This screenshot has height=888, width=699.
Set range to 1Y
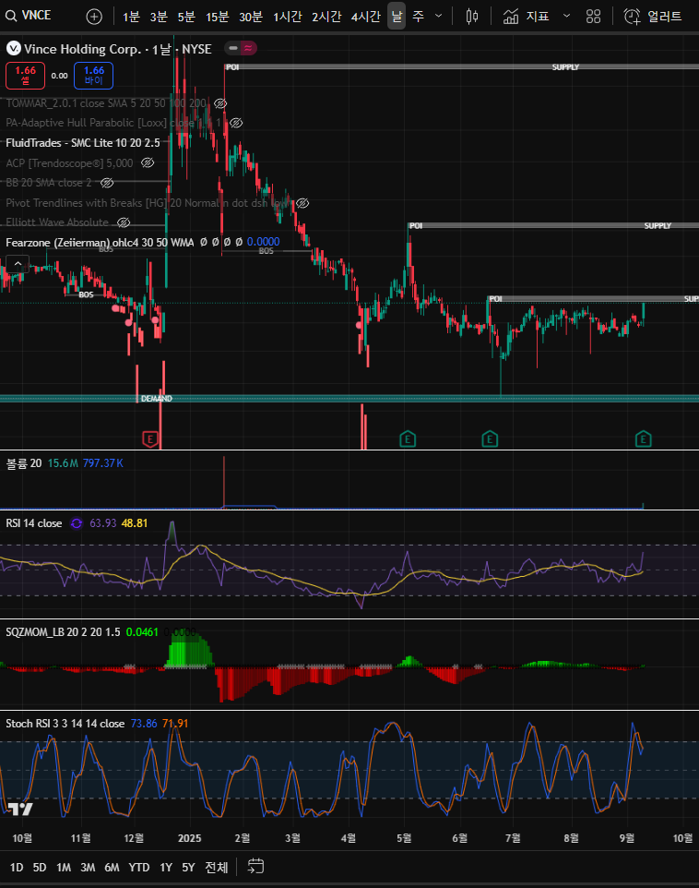pyautogui.click(x=166, y=867)
